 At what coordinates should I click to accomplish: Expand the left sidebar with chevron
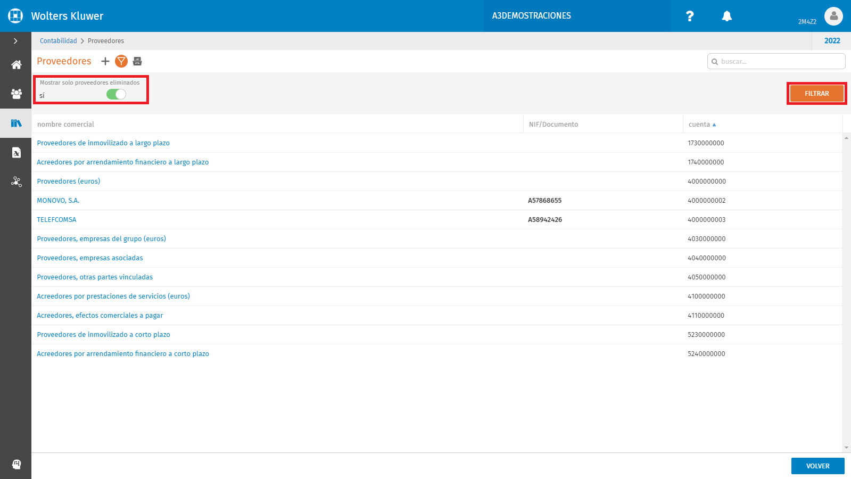tap(15, 41)
